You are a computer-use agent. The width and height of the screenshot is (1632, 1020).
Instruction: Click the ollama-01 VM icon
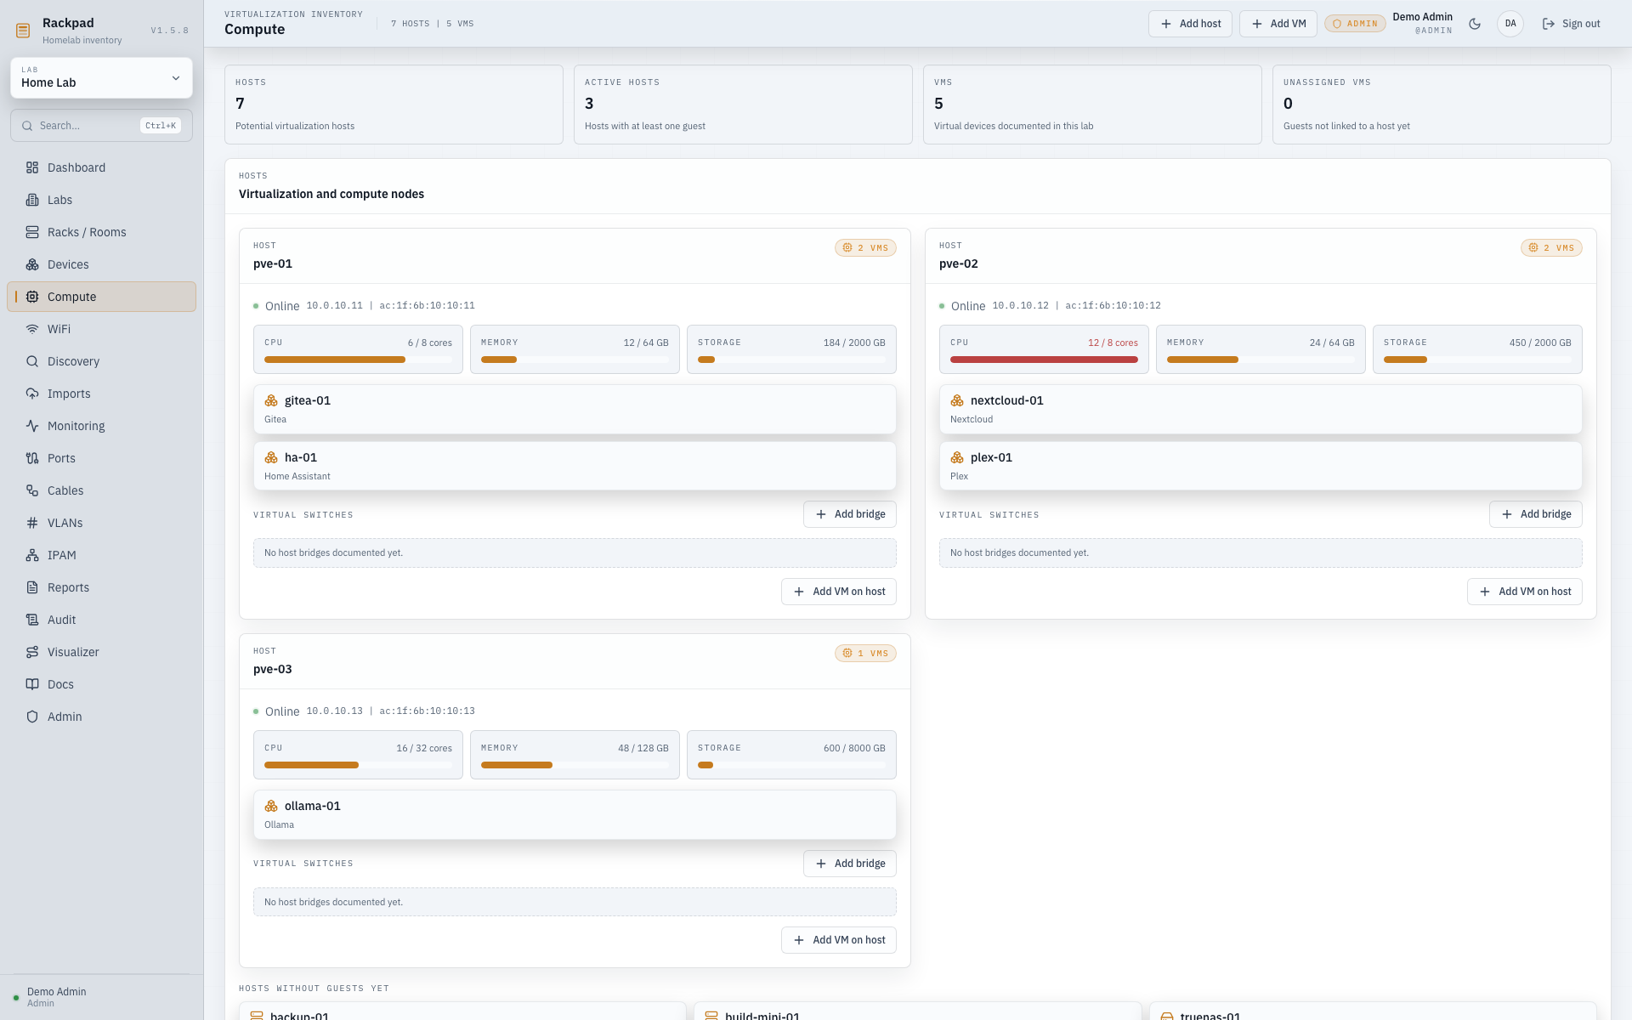[271, 806]
